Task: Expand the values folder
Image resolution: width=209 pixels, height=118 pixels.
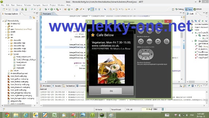Action: [x=9, y=71]
